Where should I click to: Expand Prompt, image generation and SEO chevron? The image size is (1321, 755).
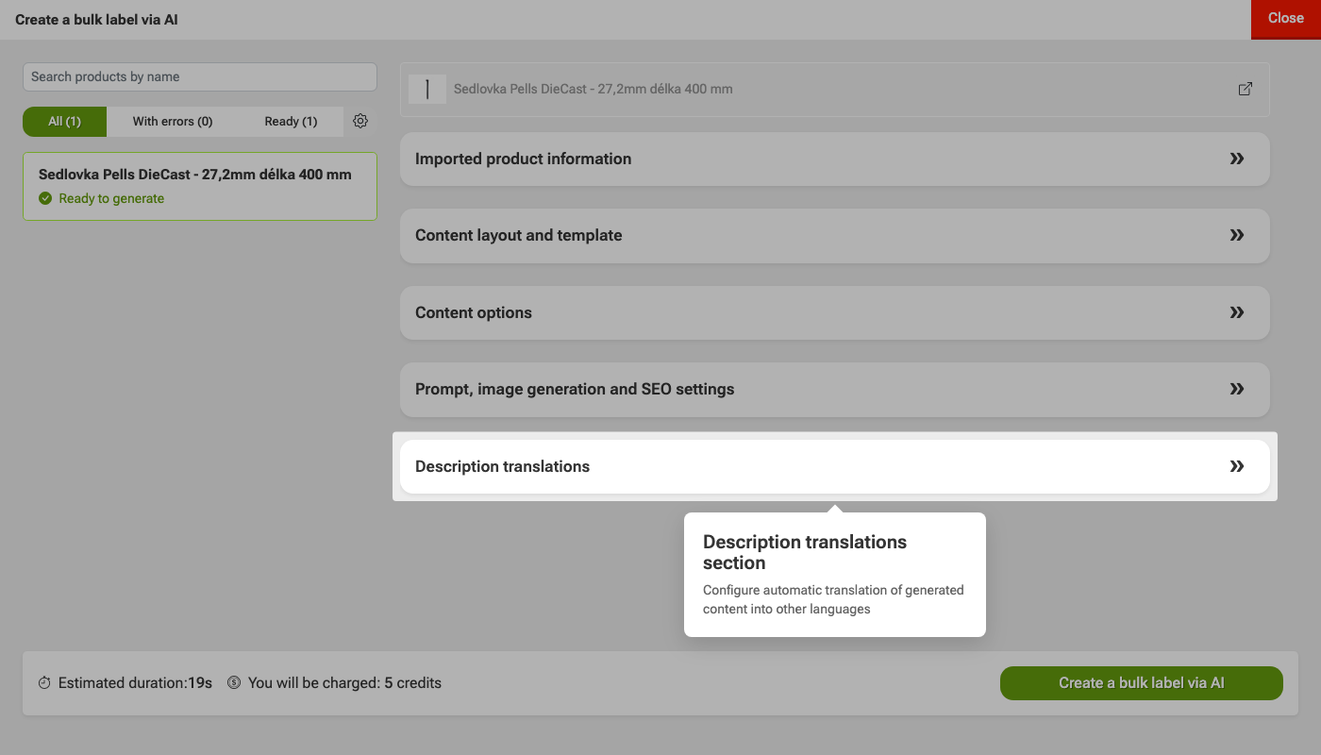(1237, 389)
